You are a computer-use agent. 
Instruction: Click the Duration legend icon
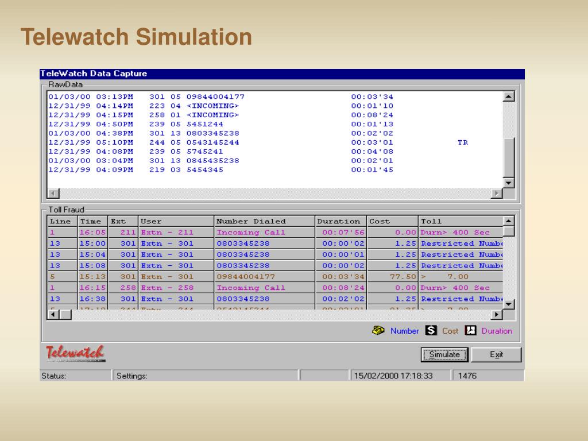471,331
